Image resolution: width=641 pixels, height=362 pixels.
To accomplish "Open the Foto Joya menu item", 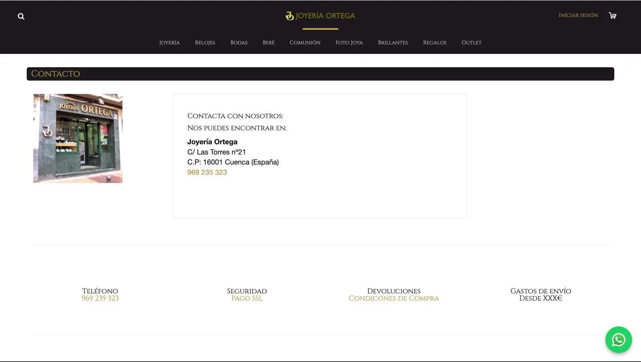I will point(349,43).
